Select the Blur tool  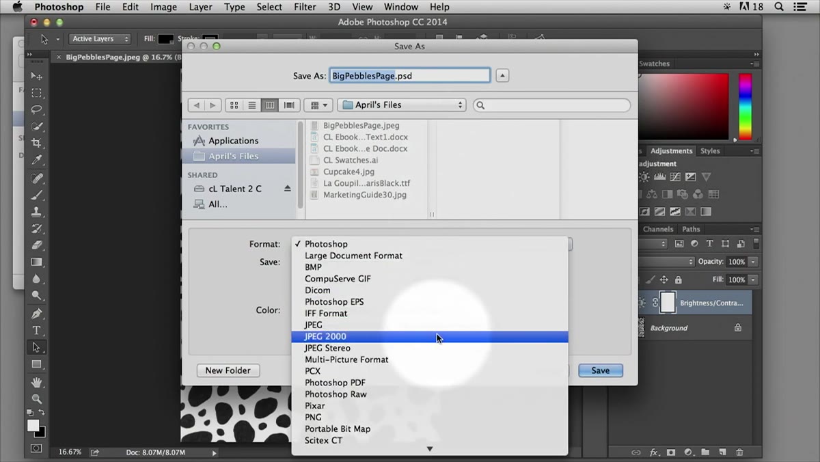[37, 279]
